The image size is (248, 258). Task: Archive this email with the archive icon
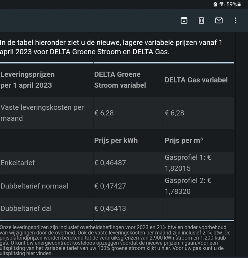[184, 21]
